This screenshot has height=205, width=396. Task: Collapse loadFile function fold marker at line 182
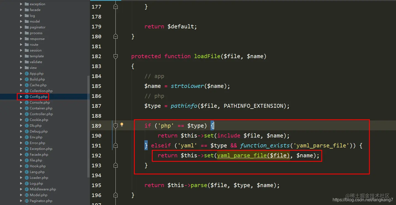point(116,56)
